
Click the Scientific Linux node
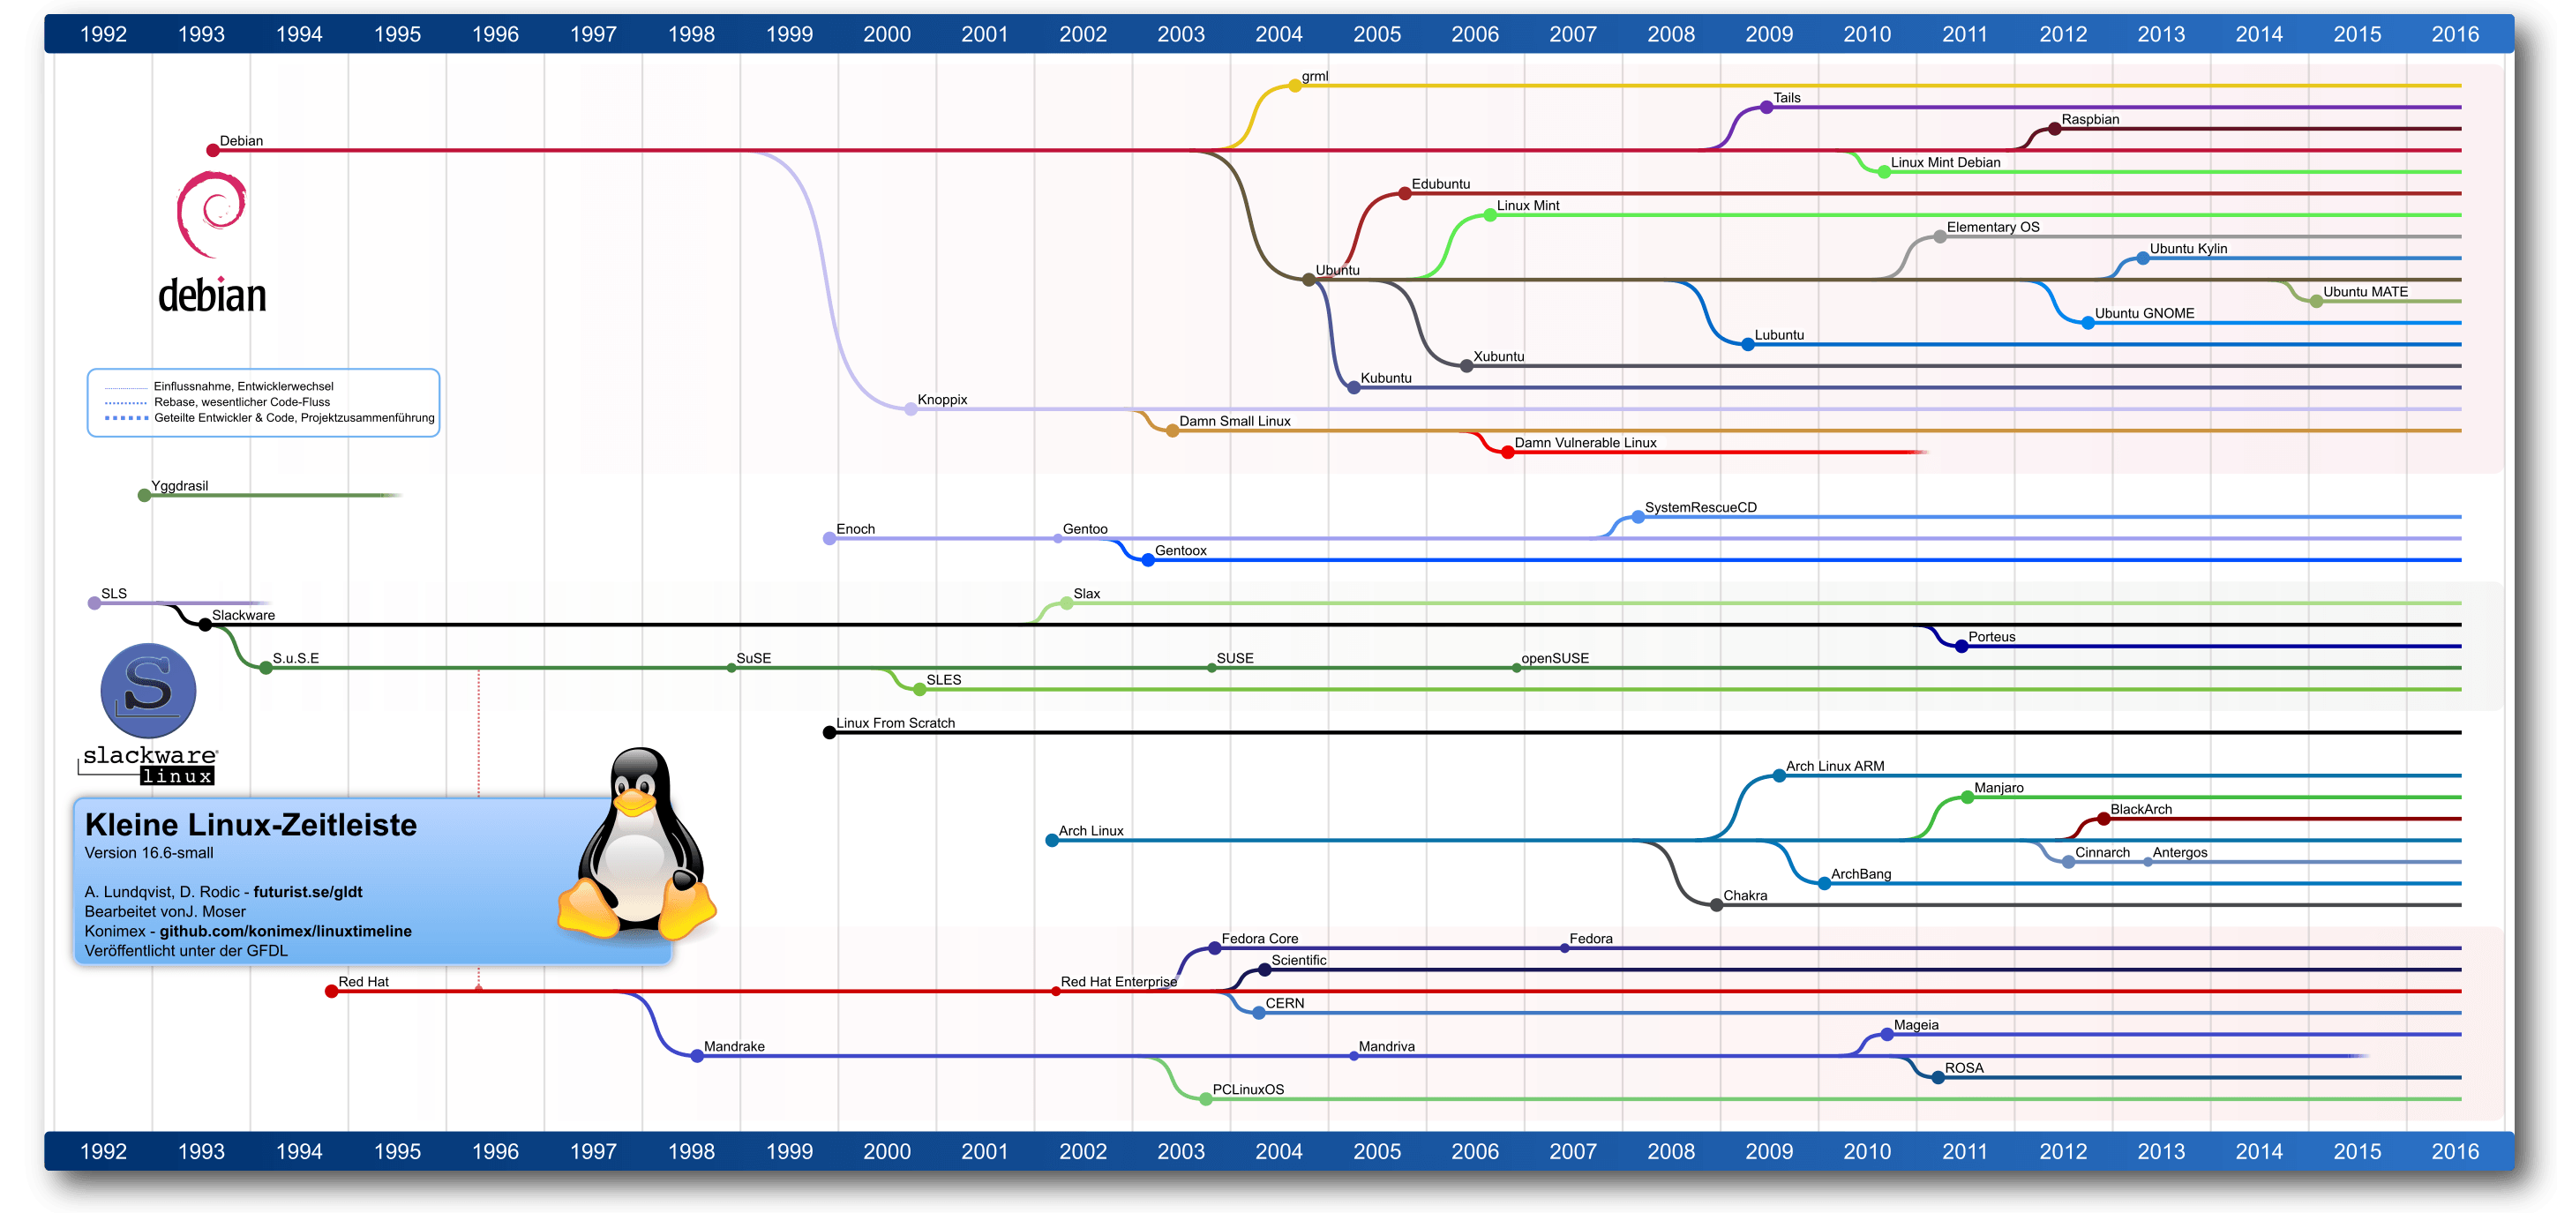[x=1264, y=970]
